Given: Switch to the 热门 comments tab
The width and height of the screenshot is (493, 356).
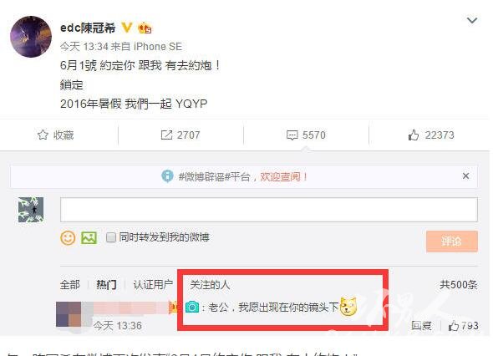Looking at the screenshot, I should pos(106,285).
